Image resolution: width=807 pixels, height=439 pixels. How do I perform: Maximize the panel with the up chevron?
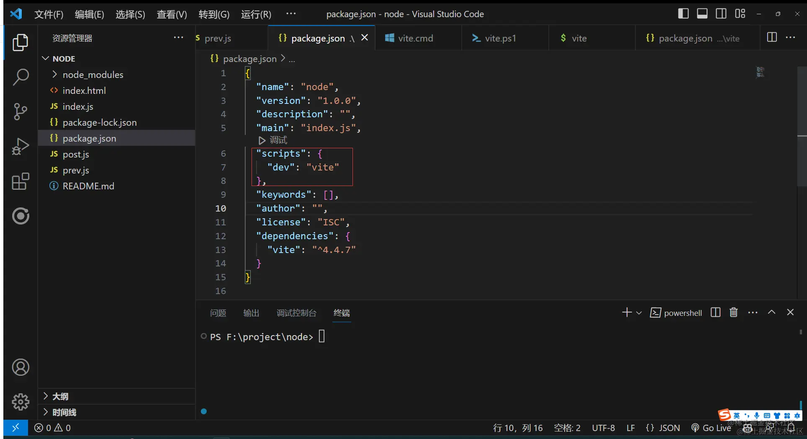tap(771, 312)
